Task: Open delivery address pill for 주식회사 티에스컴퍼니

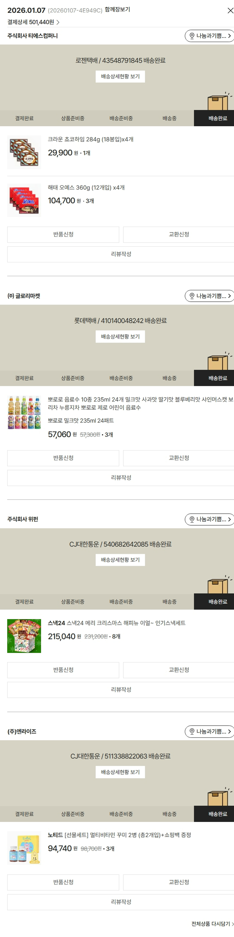Action: pos(209,36)
